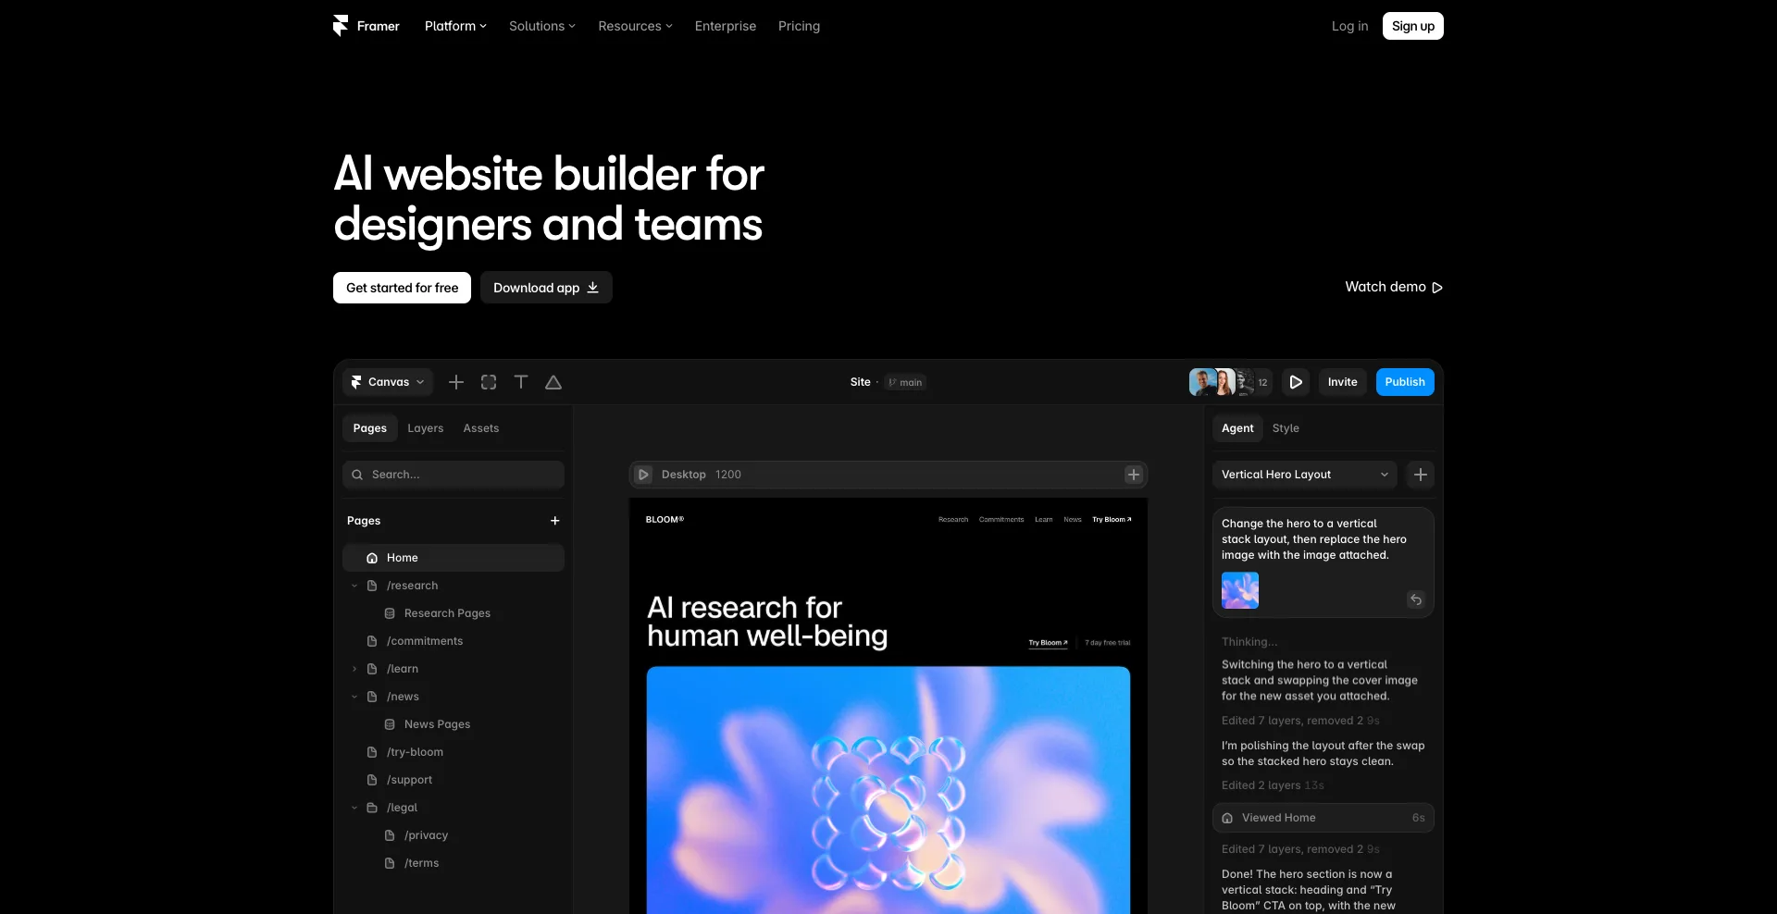The height and width of the screenshot is (914, 1777).
Task: Select the Home page row
Action: 454,558
